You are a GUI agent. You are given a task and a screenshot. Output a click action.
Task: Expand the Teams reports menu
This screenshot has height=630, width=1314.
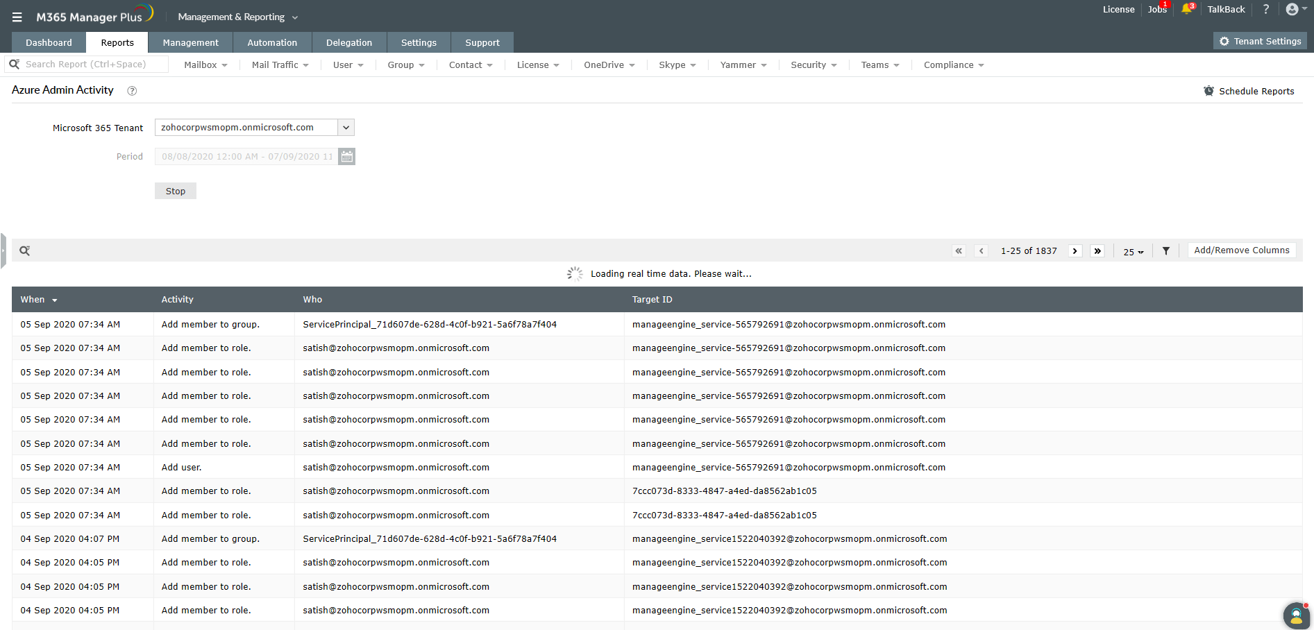880,65
